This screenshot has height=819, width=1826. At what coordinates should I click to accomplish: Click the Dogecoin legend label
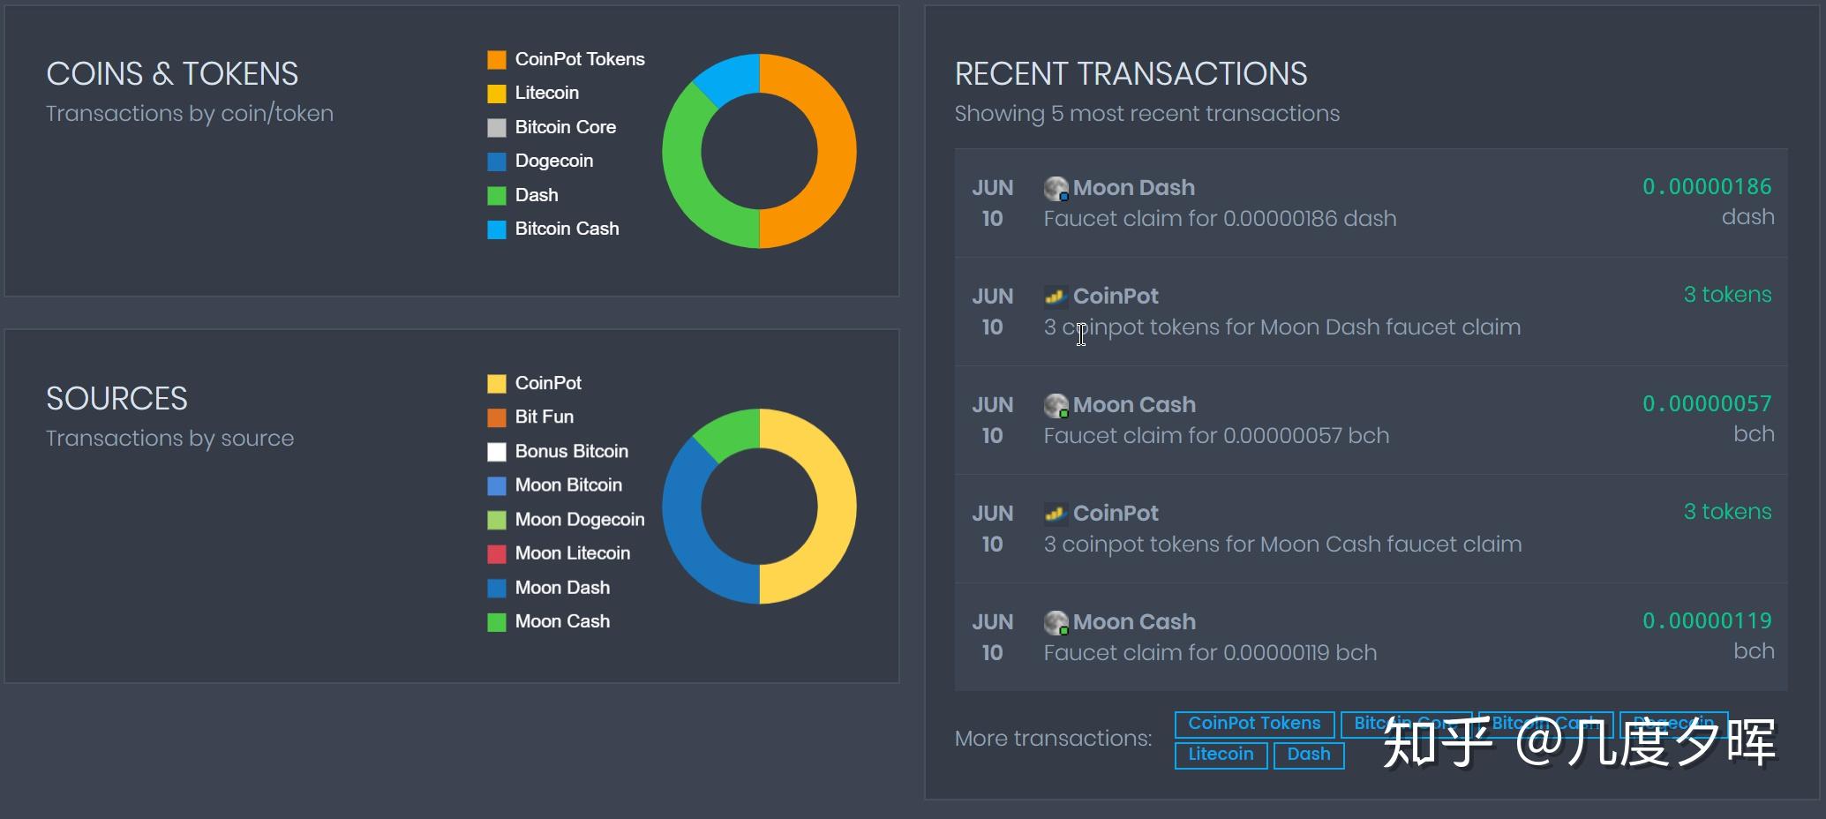pos(554,162)
